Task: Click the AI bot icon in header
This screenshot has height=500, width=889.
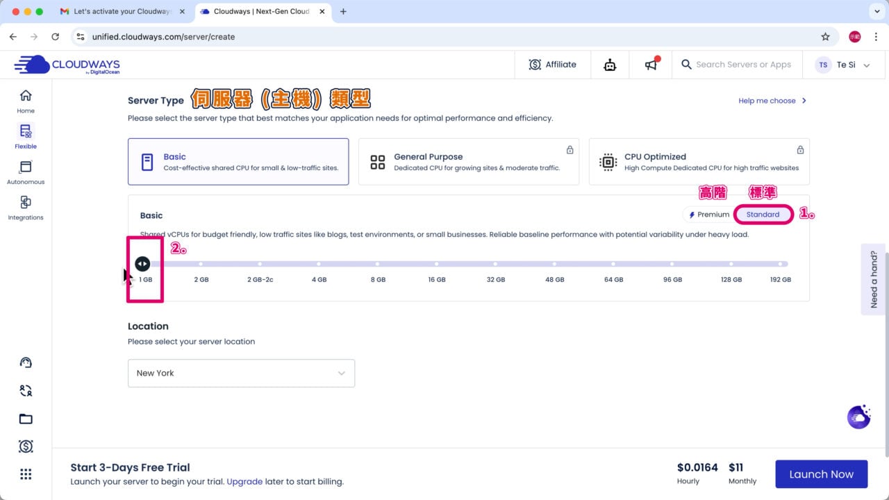Action: pyautogui.click(x=610, y=65)
